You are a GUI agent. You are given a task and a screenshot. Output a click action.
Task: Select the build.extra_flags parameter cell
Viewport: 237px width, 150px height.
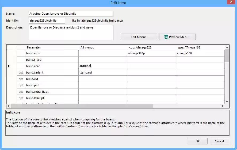point(52,92)
